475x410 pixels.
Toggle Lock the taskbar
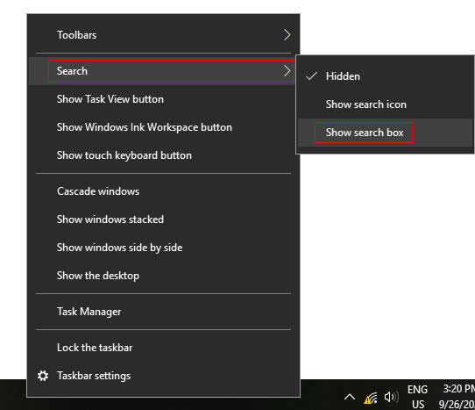(164, 348)
